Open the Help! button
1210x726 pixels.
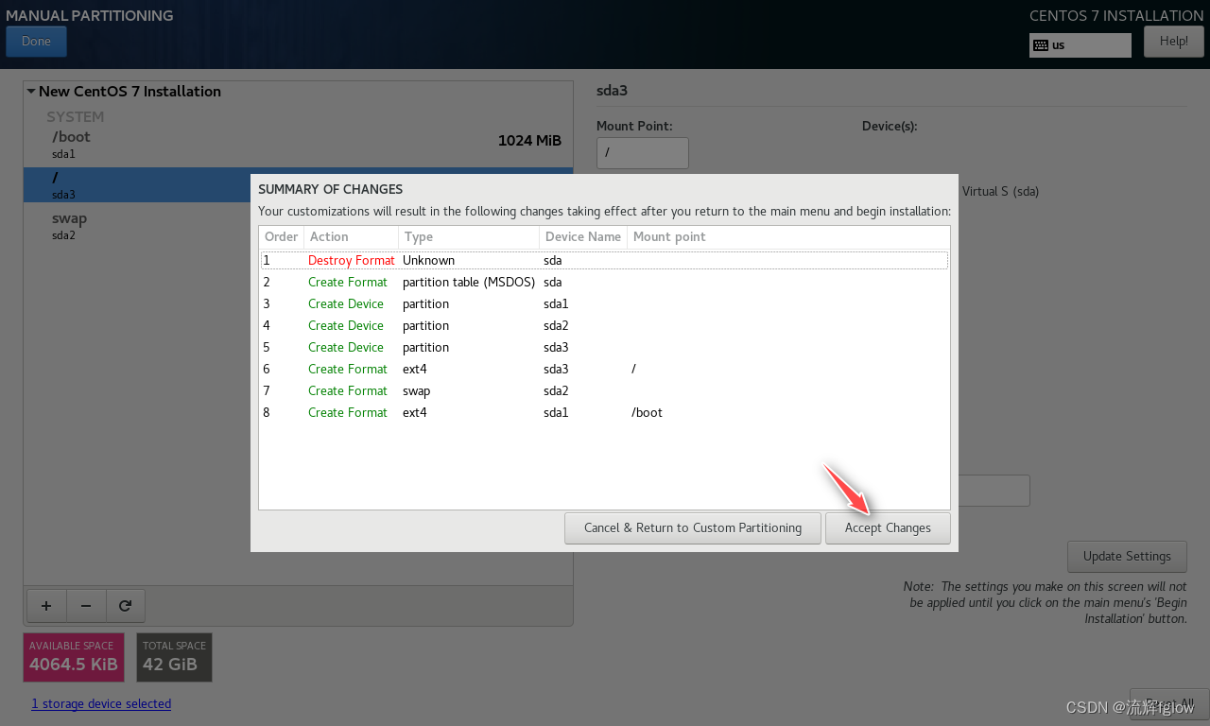1173,42
